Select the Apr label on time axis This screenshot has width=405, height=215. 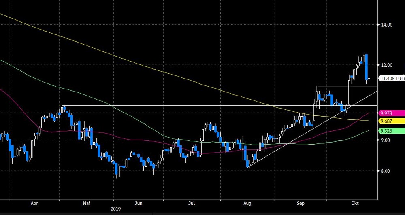[34, 204]
